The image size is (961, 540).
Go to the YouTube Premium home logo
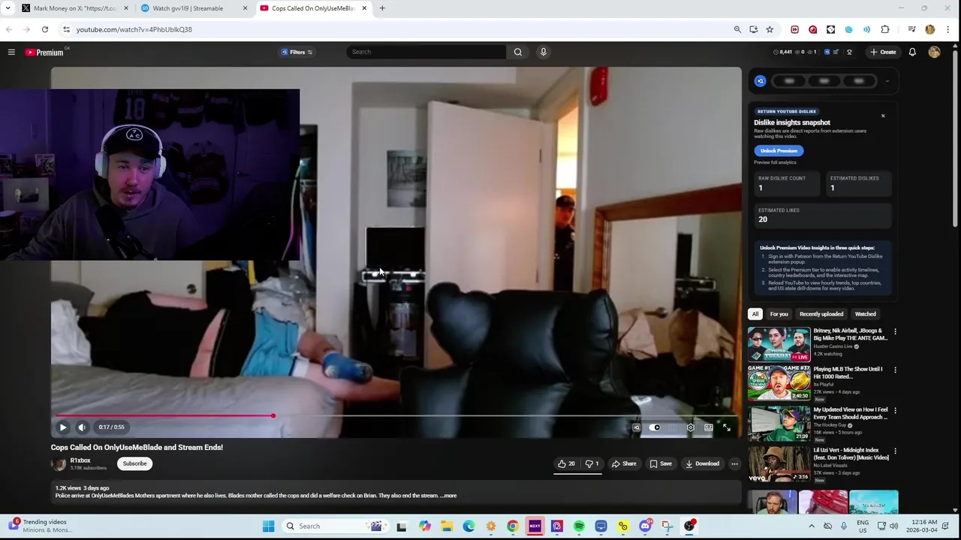point(44,52)
